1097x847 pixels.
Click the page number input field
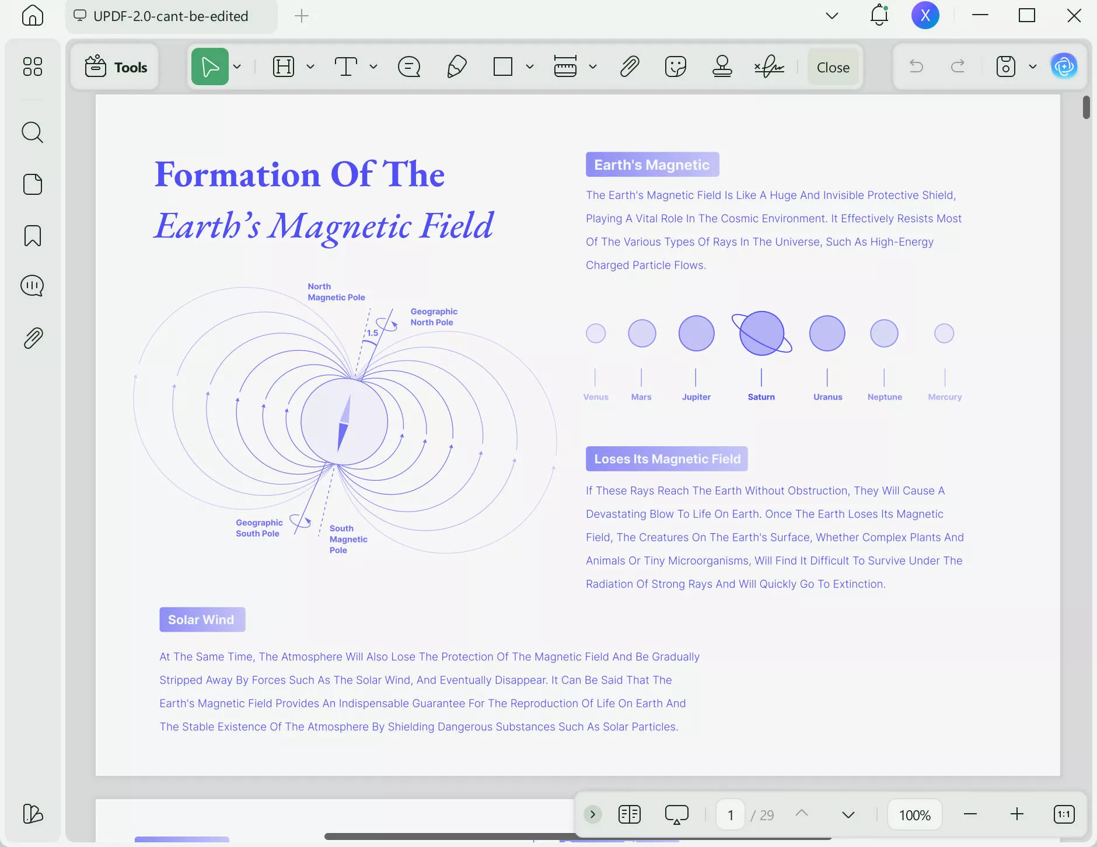click(730, 814)
